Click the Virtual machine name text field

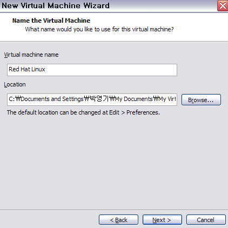pyautogui.click(x=92, y=70)
